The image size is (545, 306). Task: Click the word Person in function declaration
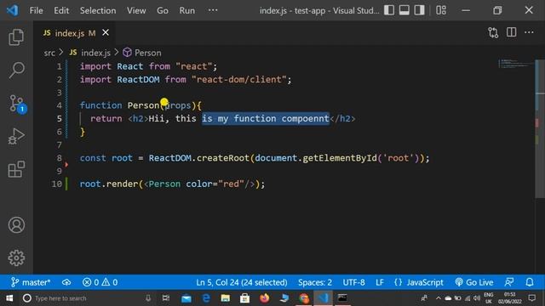[x=143, y=105]
